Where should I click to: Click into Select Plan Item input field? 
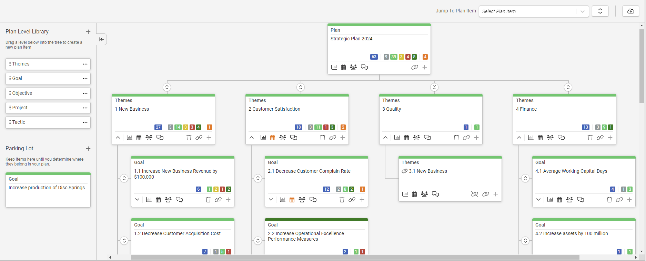(x=527, y=11)
